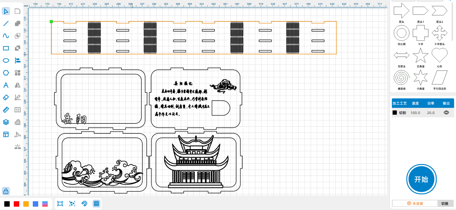Choose the straight line drawing tool

click(x=6, y=24)
